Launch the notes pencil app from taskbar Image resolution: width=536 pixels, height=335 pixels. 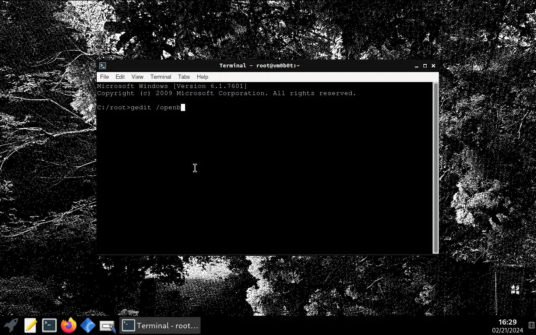click(x=30, y=325)
